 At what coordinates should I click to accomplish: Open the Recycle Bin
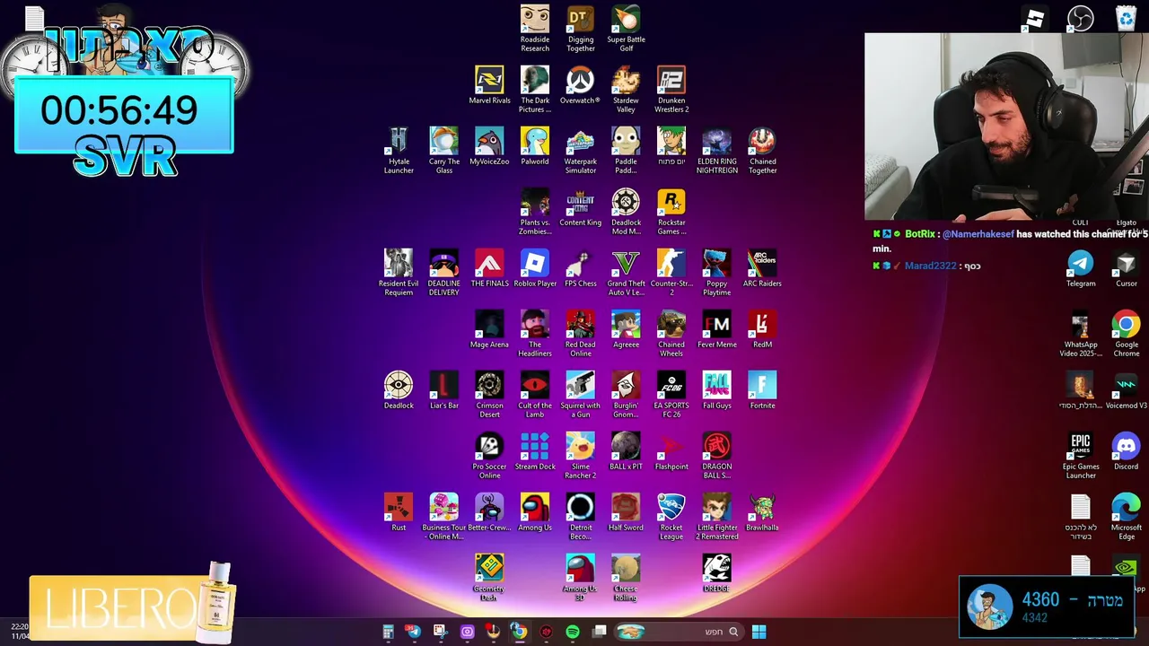[1126, 18]
